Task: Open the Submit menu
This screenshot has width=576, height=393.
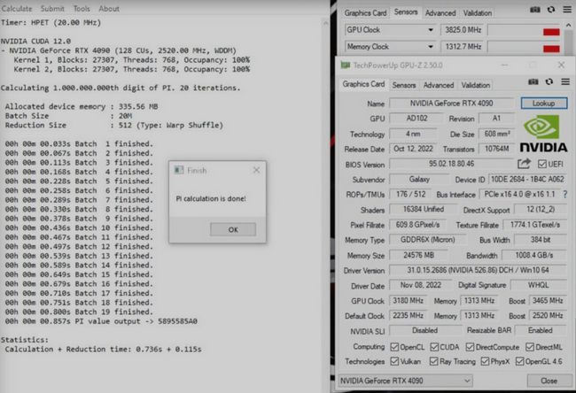Action: tap(52, 9)
